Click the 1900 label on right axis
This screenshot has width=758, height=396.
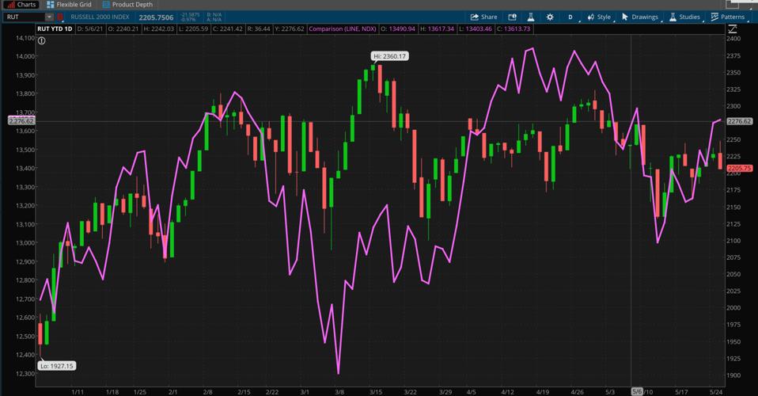733,375
